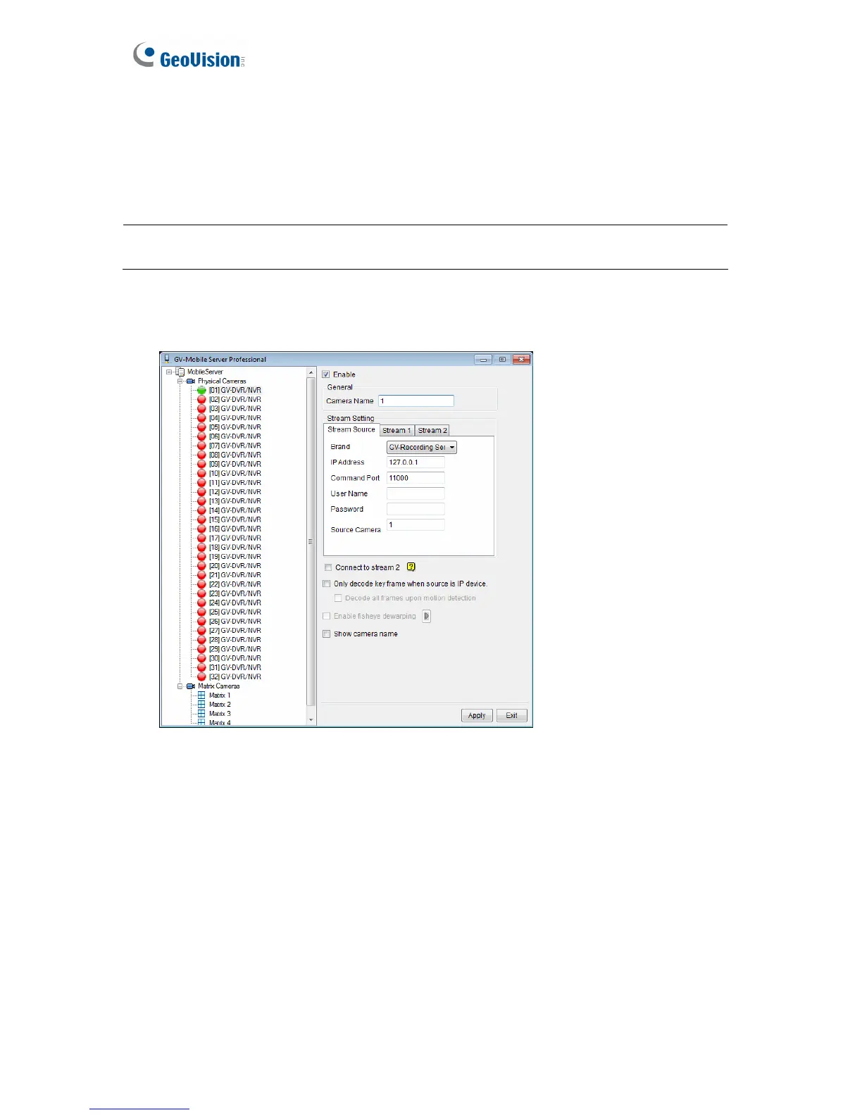Collapse the Matrix Cameras branch
862x1115 pixels.
[180, 686]
